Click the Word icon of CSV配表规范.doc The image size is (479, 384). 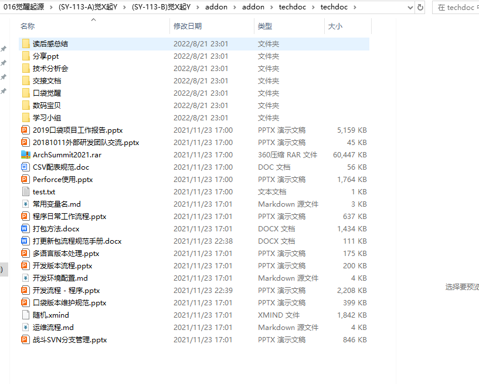pos(26,167)
